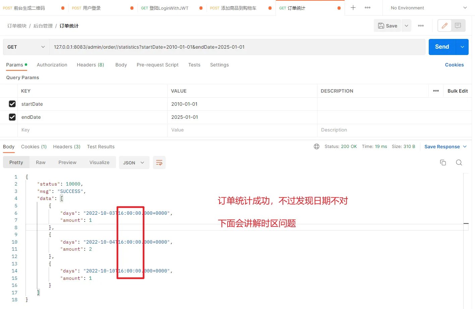
Task: Open the request Body tab
Action: [121, 65]
